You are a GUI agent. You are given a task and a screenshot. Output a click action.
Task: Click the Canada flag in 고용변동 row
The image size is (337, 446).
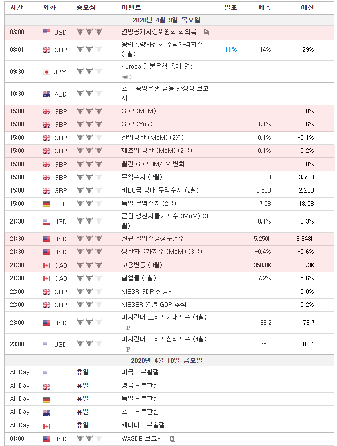(47, 265)
